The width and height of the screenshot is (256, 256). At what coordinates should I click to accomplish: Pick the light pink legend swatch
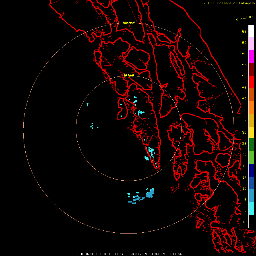(x=251, y=44)
